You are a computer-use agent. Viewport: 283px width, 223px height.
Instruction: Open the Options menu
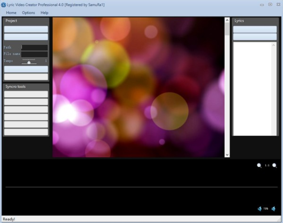[x=28, y=13]
